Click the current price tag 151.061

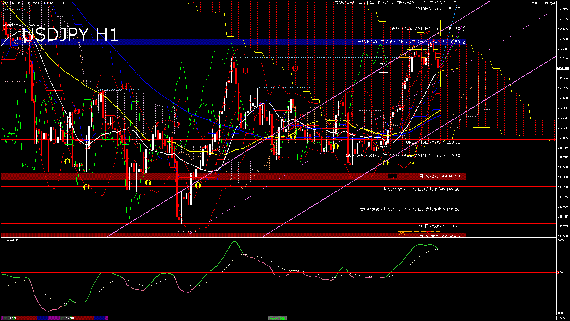pos(563,68)
